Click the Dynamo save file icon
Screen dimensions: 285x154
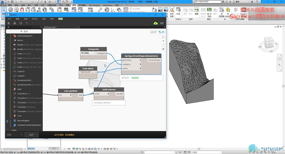[21, 23]
